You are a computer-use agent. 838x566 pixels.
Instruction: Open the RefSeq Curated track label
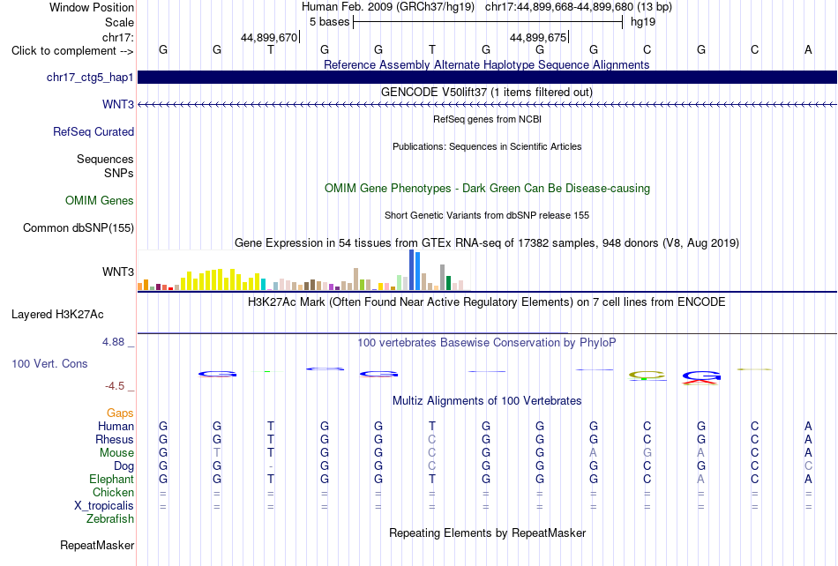(94, 131)
